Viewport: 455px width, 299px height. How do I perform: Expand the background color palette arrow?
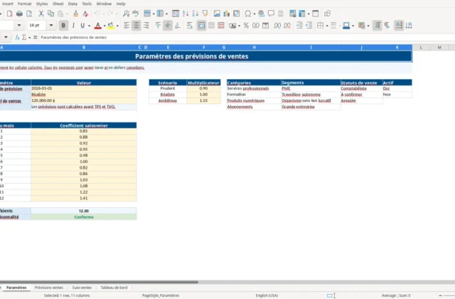[x=117, y=26]
